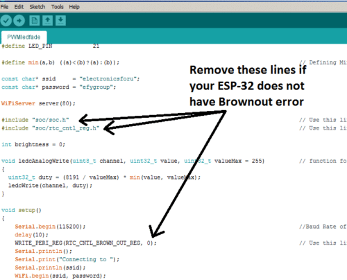Click the WRITE_PERI_REG brownout line
This screenshot has width=347, height=280.
(85, 243)
